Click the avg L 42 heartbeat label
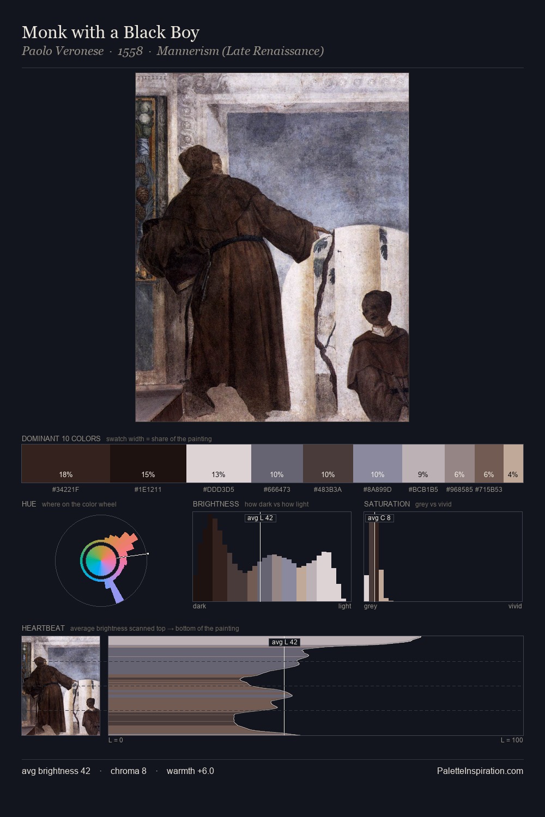Viewport: 545px width, 817px height. (284, 642)
